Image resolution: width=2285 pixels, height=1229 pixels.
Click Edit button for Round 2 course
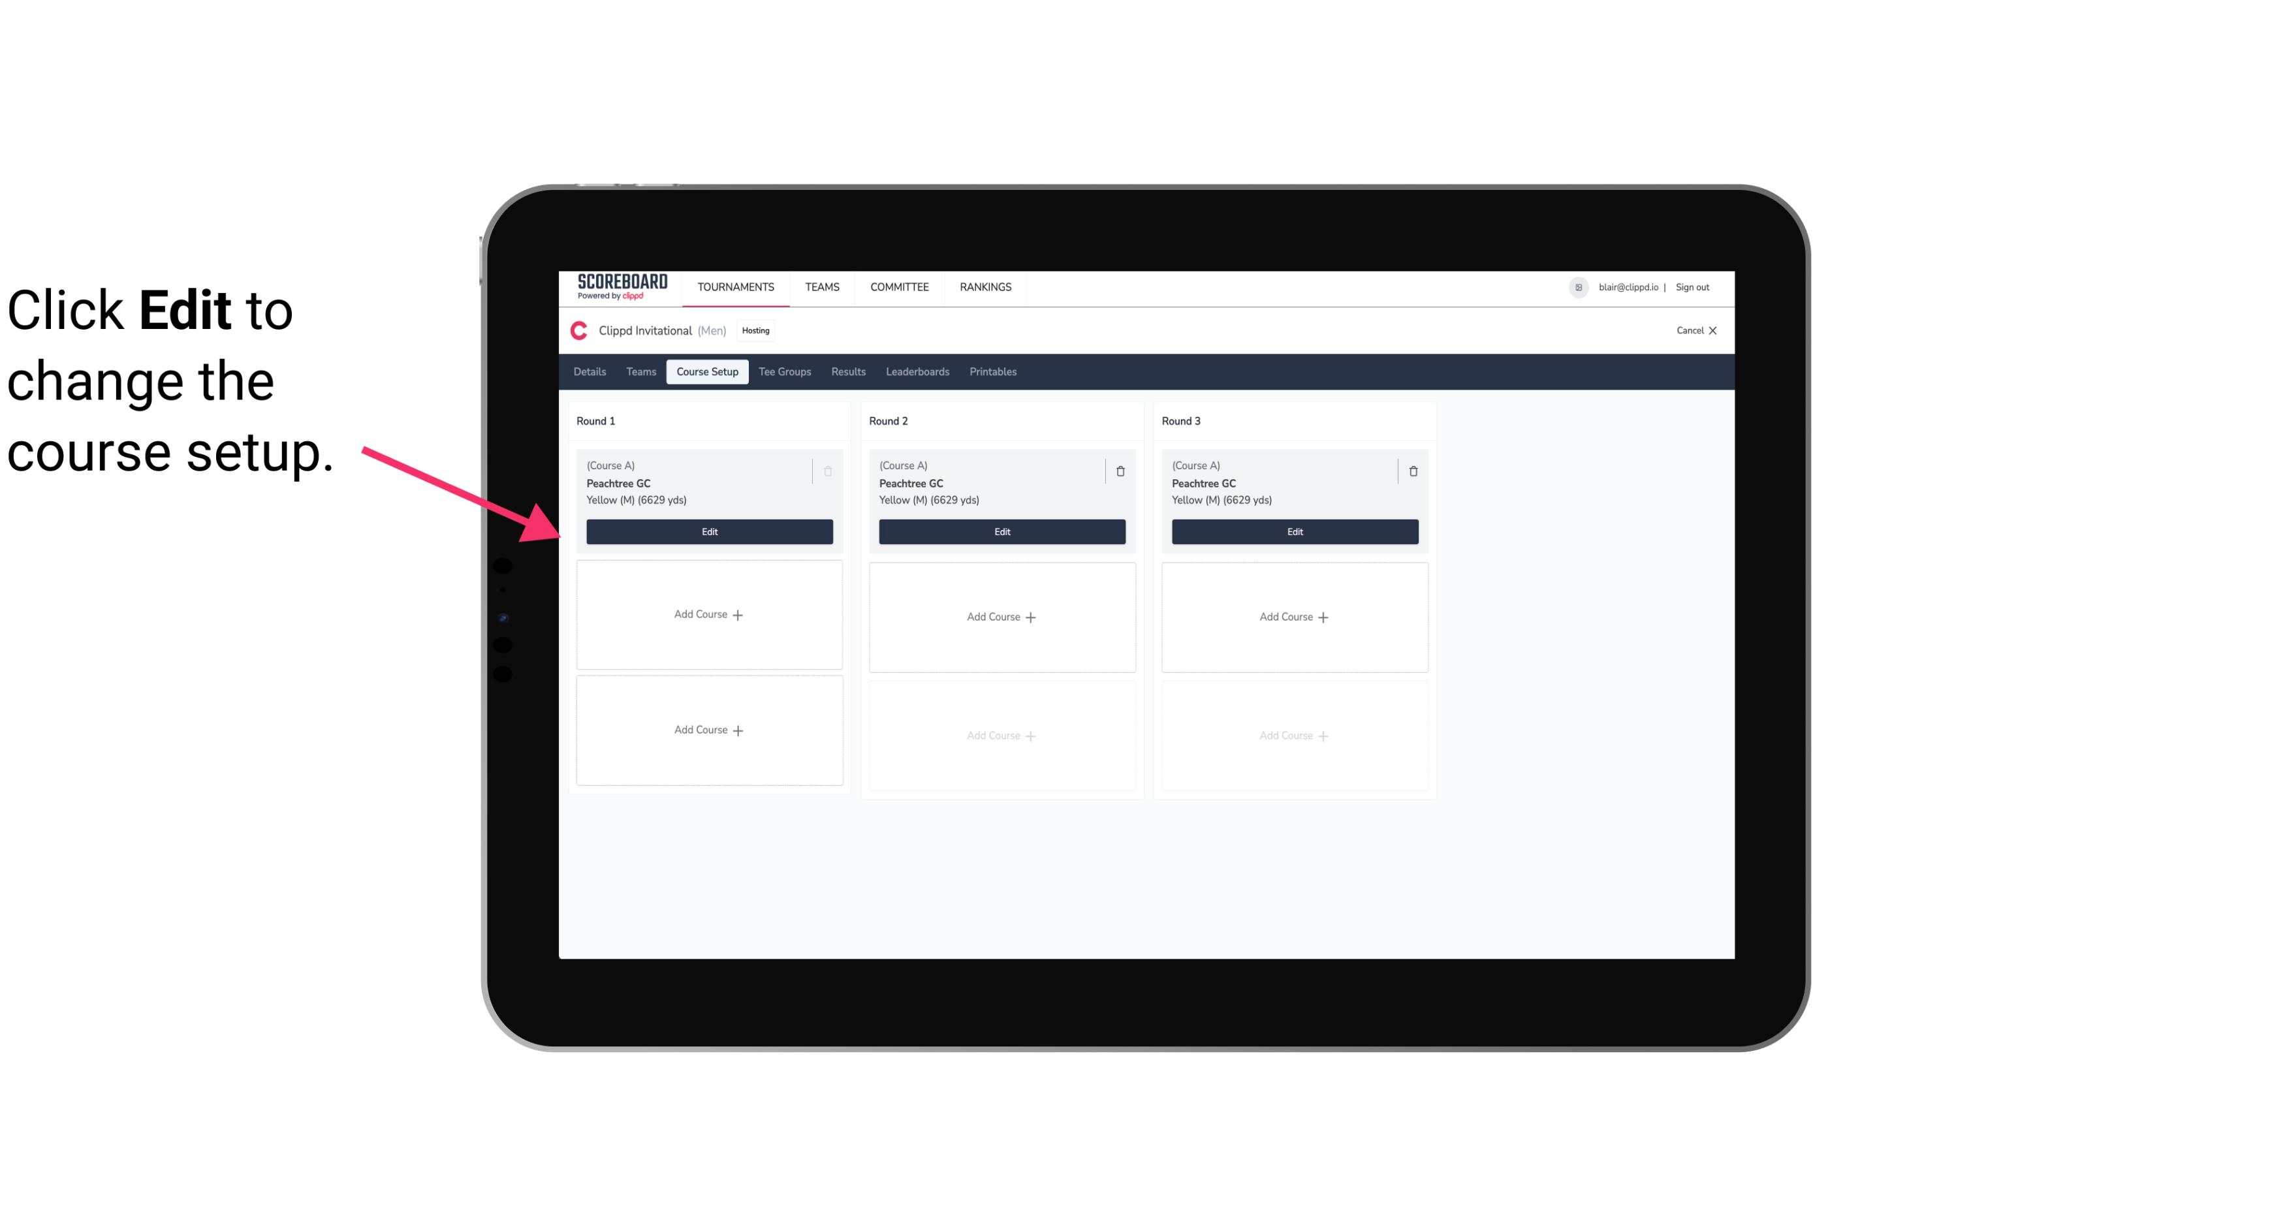[1000, 531]
